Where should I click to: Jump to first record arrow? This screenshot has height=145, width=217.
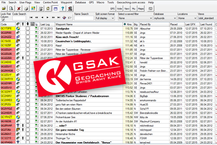(x=31, y=17)
